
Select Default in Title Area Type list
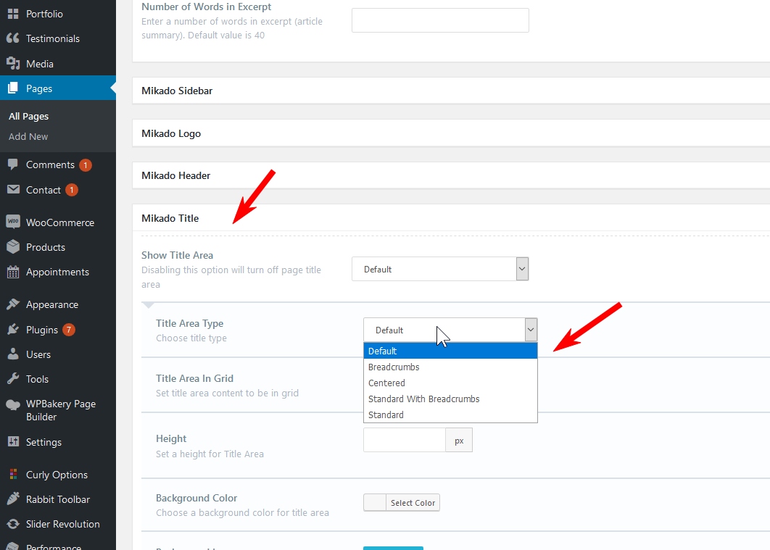[450, 351]
